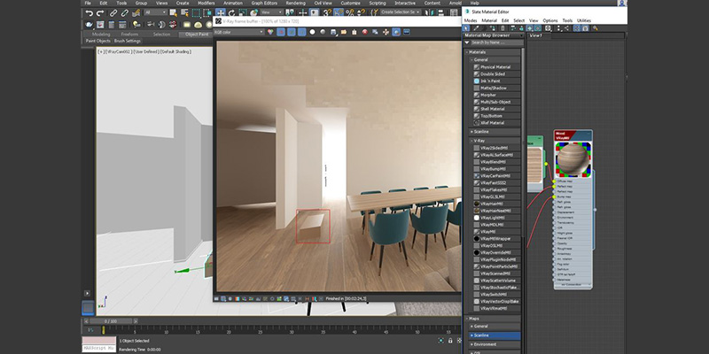
Task: Click the Undo arrow in main toolbar
Action: [90, 13]
